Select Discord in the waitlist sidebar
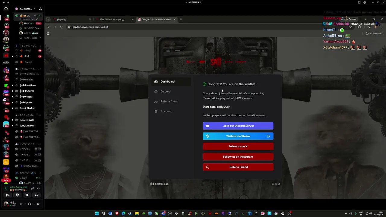Viewport: 386px width, 217px height. pyautogui.click(x=171, y=92)
